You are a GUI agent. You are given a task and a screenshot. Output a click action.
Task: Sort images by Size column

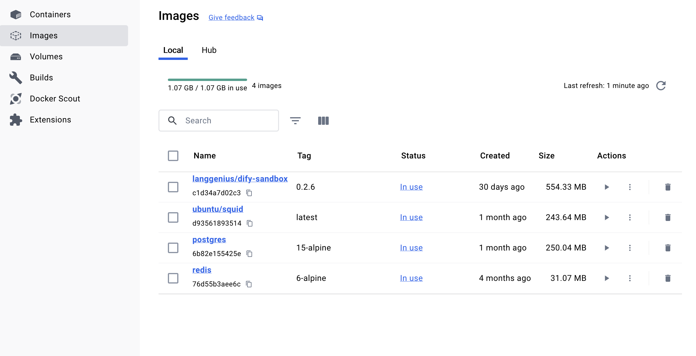[547, 156]
